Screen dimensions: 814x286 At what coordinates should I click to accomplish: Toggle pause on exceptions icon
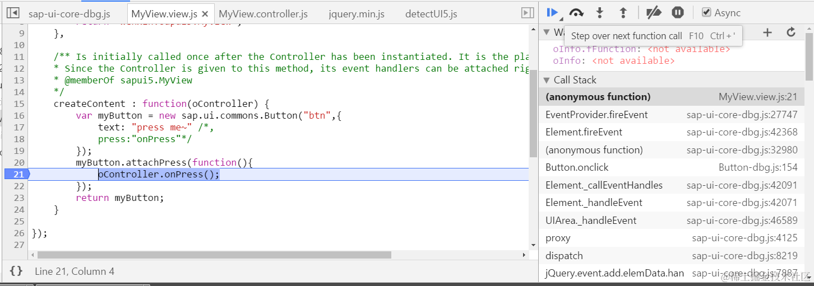678,12
